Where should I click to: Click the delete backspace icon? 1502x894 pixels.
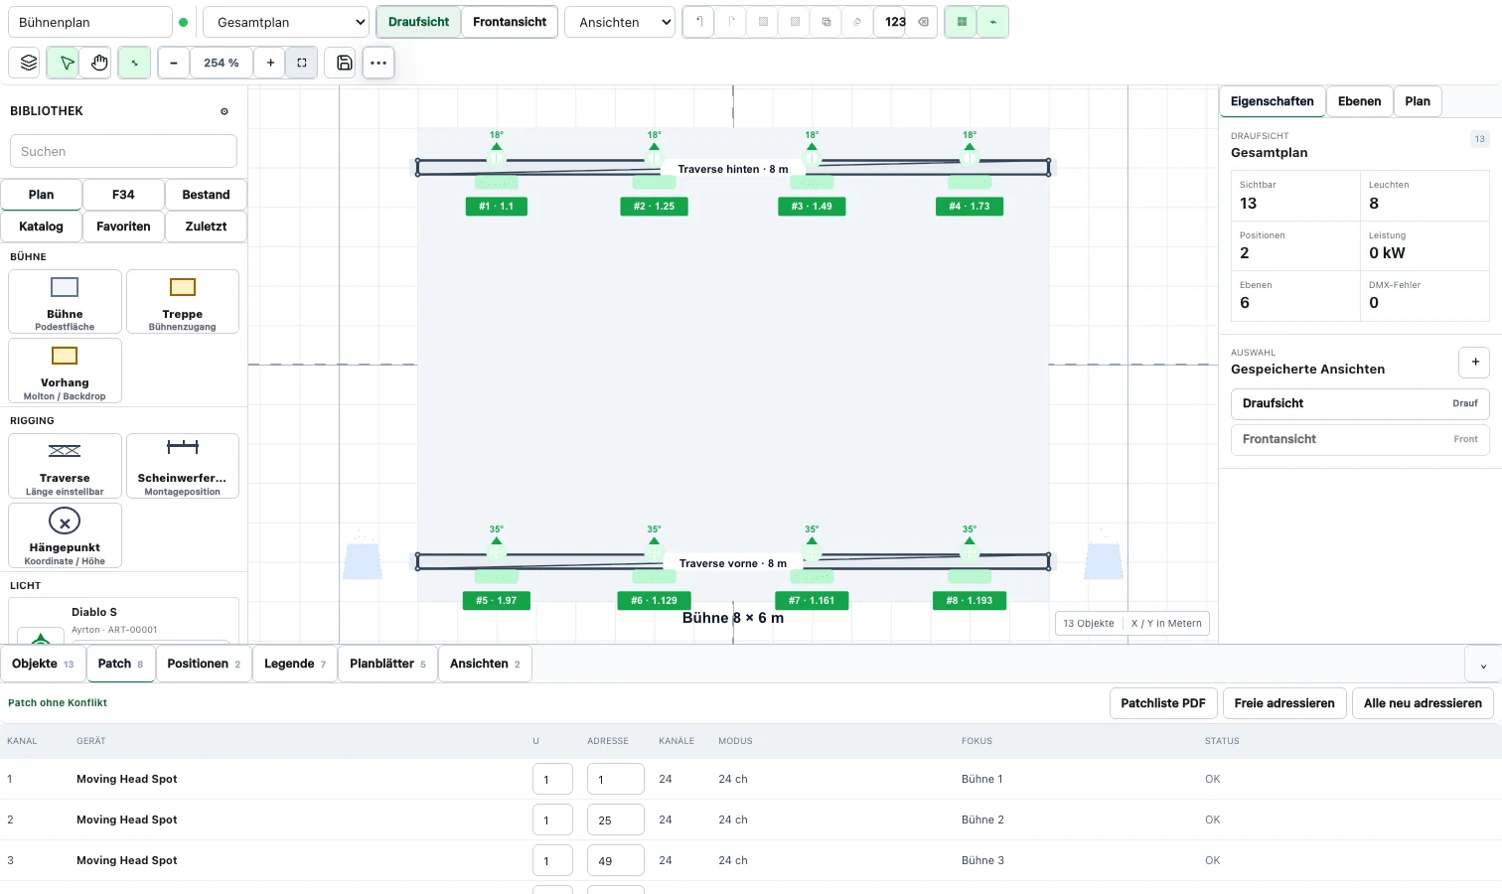(923, 22)
